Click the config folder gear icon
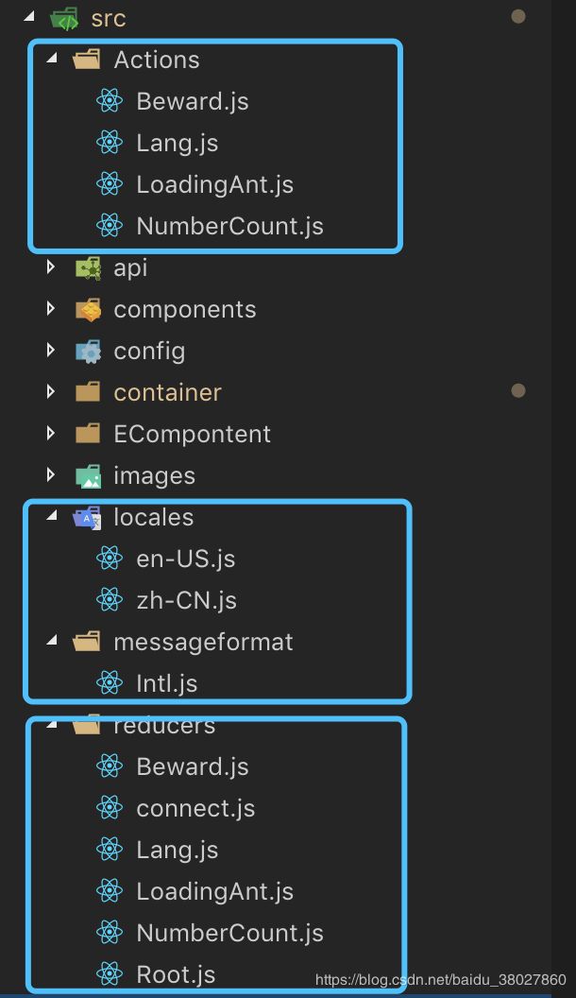This screenshot has width=576, height=998. tap(88, 351)
